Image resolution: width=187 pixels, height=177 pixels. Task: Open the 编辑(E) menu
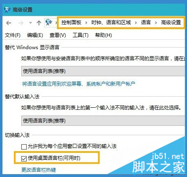coord(35,35)
